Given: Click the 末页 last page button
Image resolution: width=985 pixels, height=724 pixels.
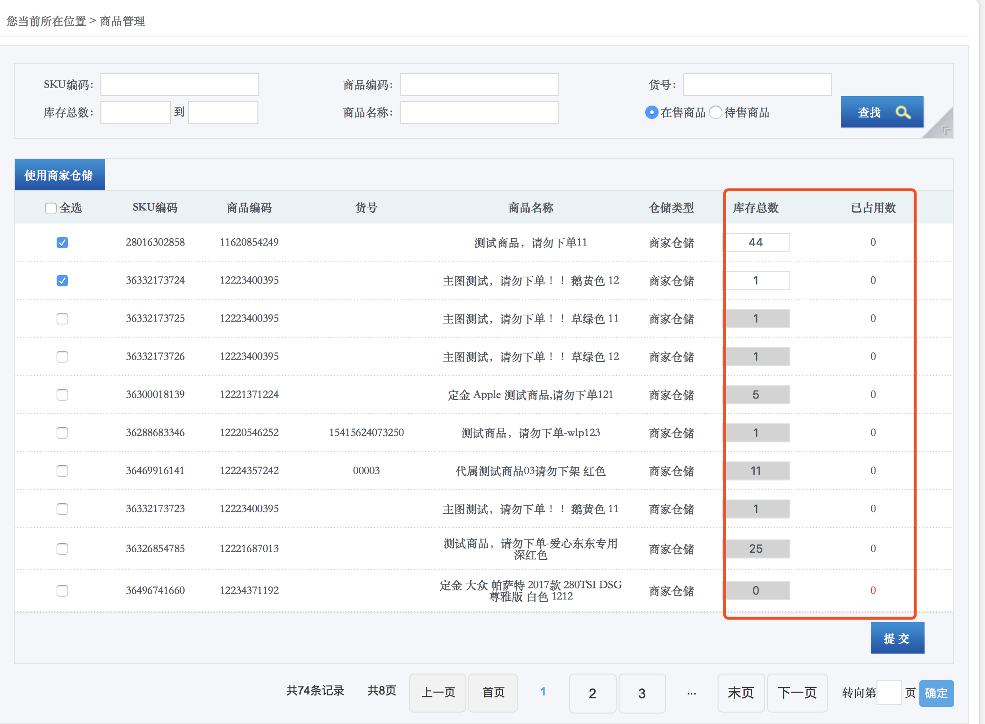Looking at the screenshot, I should coord(740,693).
